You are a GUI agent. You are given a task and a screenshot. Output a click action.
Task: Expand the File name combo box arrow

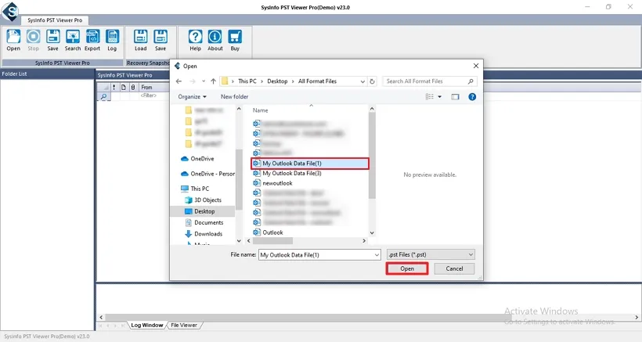(x=376, y=254)
